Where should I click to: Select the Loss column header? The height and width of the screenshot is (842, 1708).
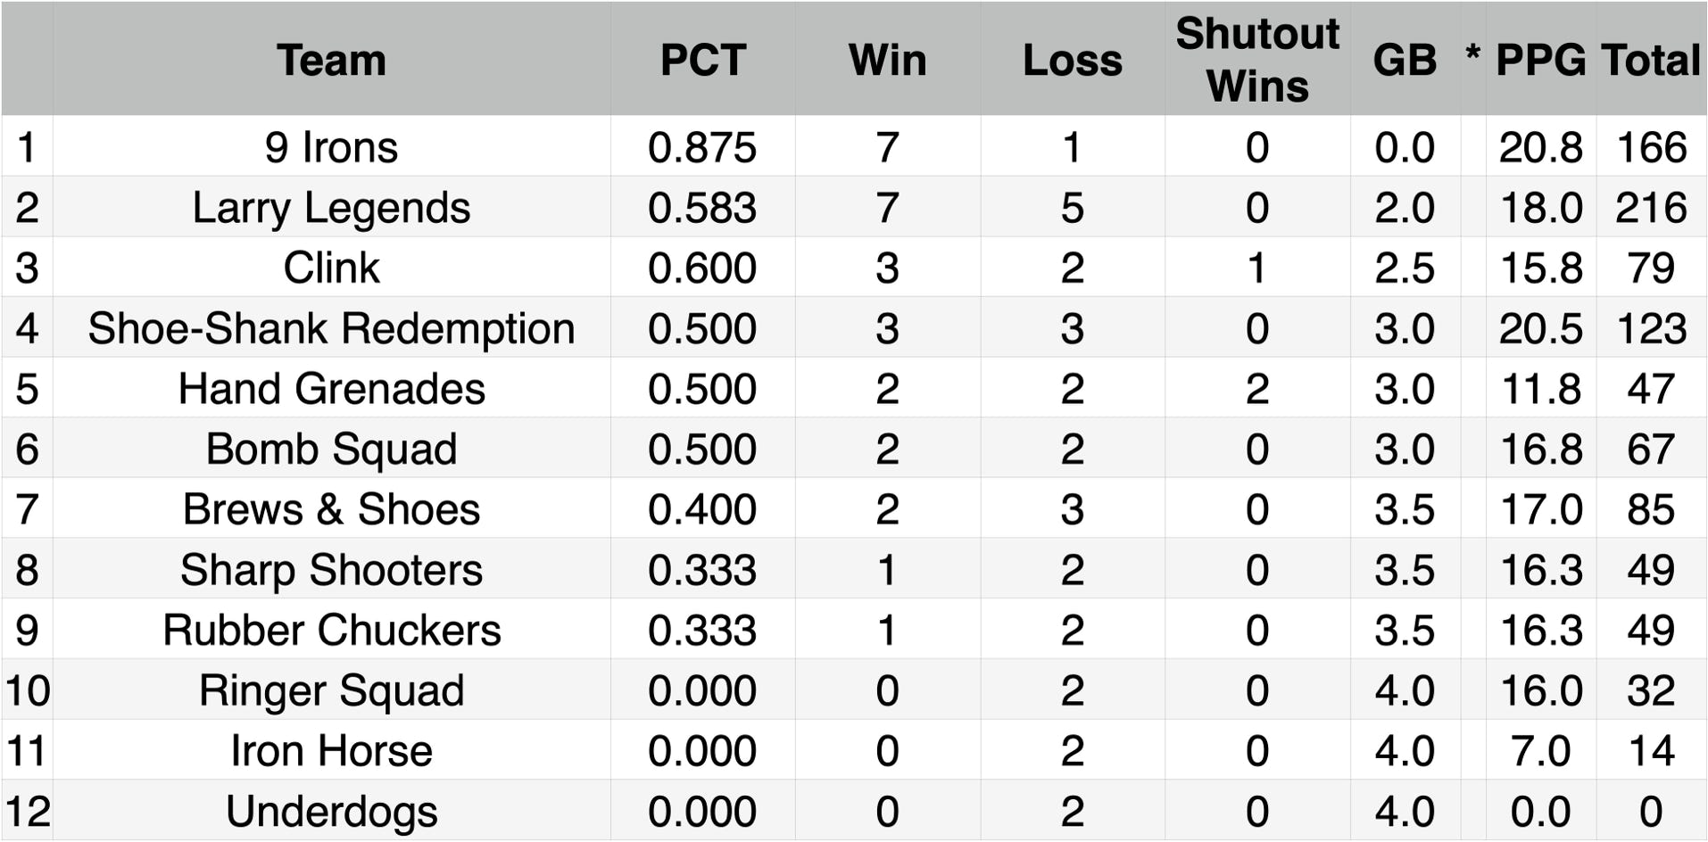[1072, 61]
